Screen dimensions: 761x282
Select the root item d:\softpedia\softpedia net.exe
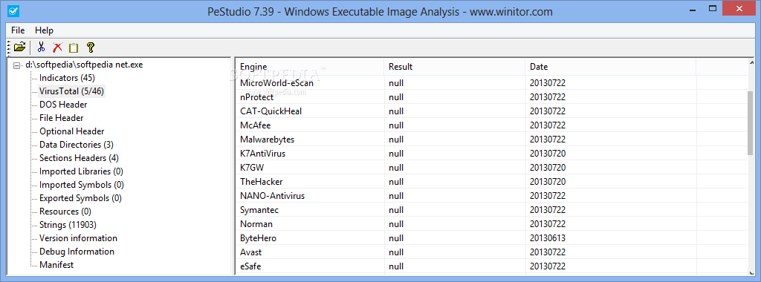pyautogui.click(x=84, y=65)
